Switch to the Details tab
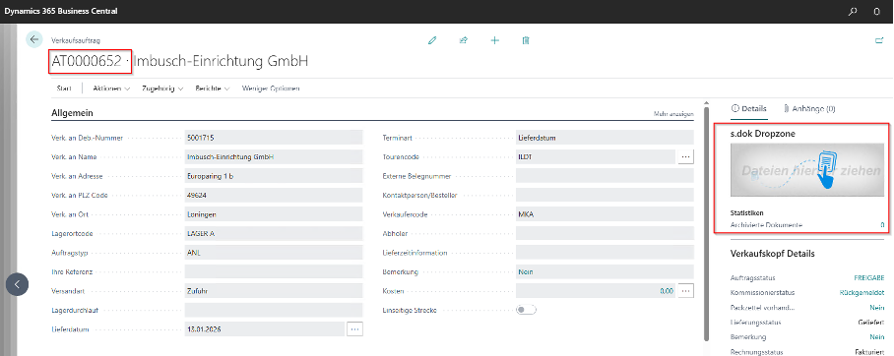This screenshot has height=356, width=894. [x=749, y=108]
